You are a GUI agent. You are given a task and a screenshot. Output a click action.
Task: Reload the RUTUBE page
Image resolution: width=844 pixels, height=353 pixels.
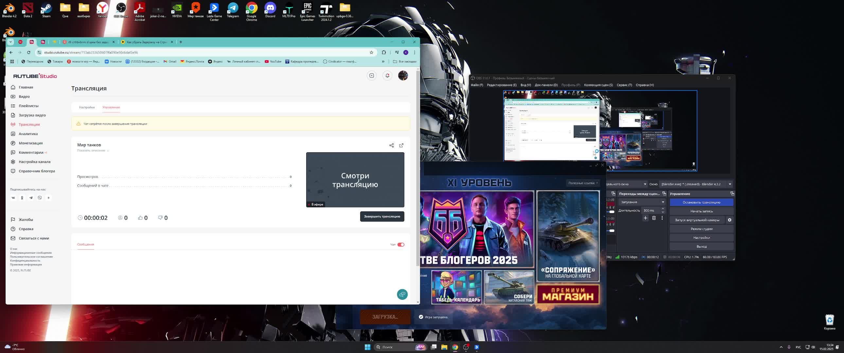pos(28,52)
